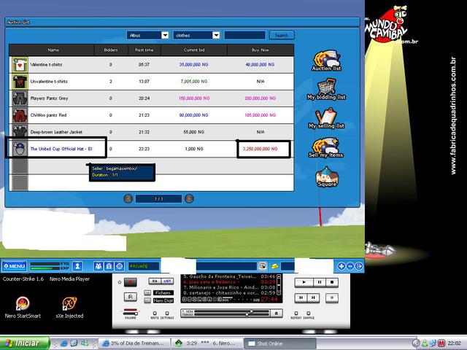Toggle the LIST button in media player
467x350 pixels.
click(x=167, y=281)
